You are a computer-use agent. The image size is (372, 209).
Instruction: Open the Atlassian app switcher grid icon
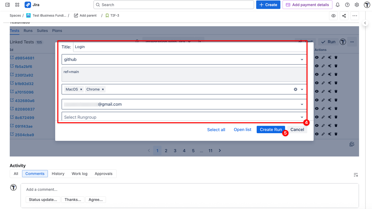pos(17,5)
